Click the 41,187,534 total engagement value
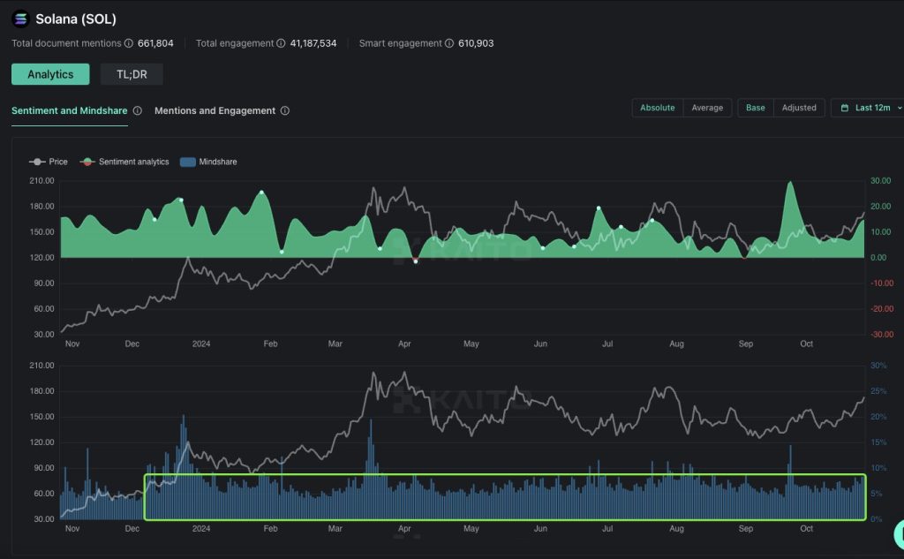 [313, 43]
